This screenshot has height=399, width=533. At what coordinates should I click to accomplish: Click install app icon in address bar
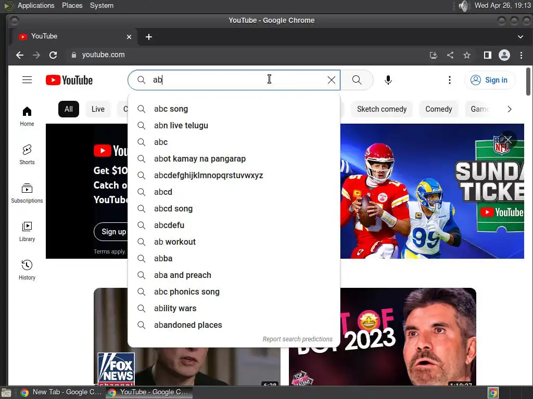(x=434, y=55)
